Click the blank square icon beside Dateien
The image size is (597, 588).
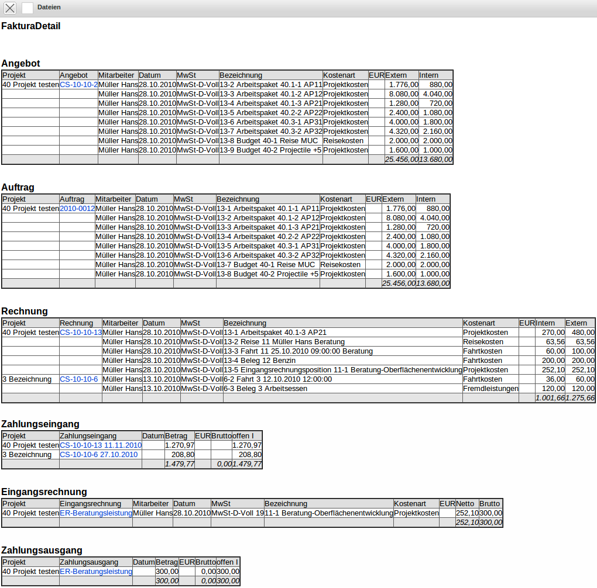(x=28, y=8)
